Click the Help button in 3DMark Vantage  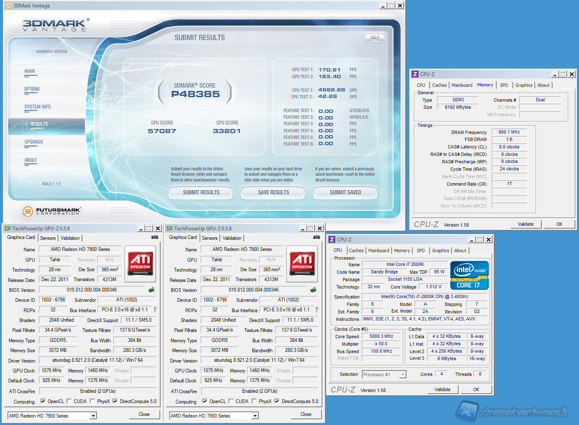pyautogui.click(x=375, y=38)
